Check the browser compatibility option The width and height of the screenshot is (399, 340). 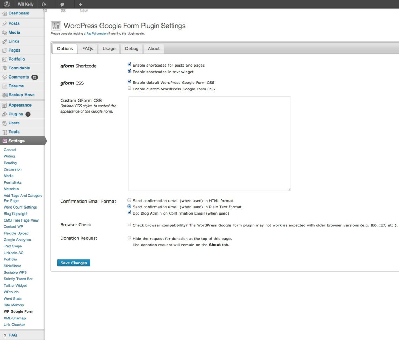129,224
